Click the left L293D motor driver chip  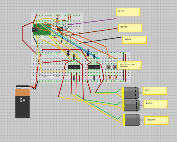click(x=74, y=67)
